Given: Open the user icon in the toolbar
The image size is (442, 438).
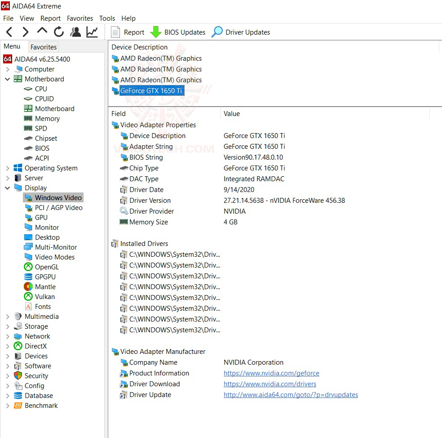Looking at the screenshot, I should point(75,32).
